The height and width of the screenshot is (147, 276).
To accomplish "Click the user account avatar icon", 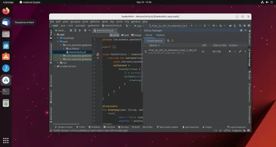I will point(249,26).
